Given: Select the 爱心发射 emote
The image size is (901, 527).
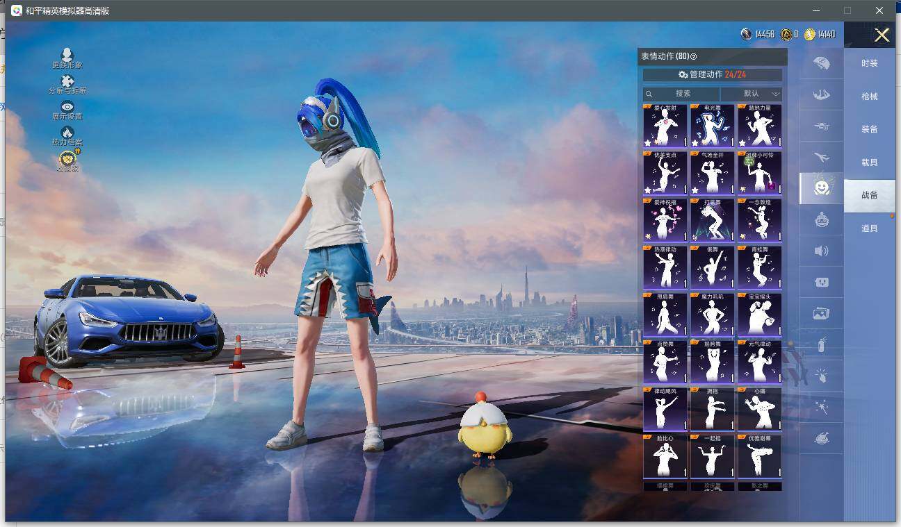Looking at the screenshot, I should pyautogui.click(x=665, y=126).
